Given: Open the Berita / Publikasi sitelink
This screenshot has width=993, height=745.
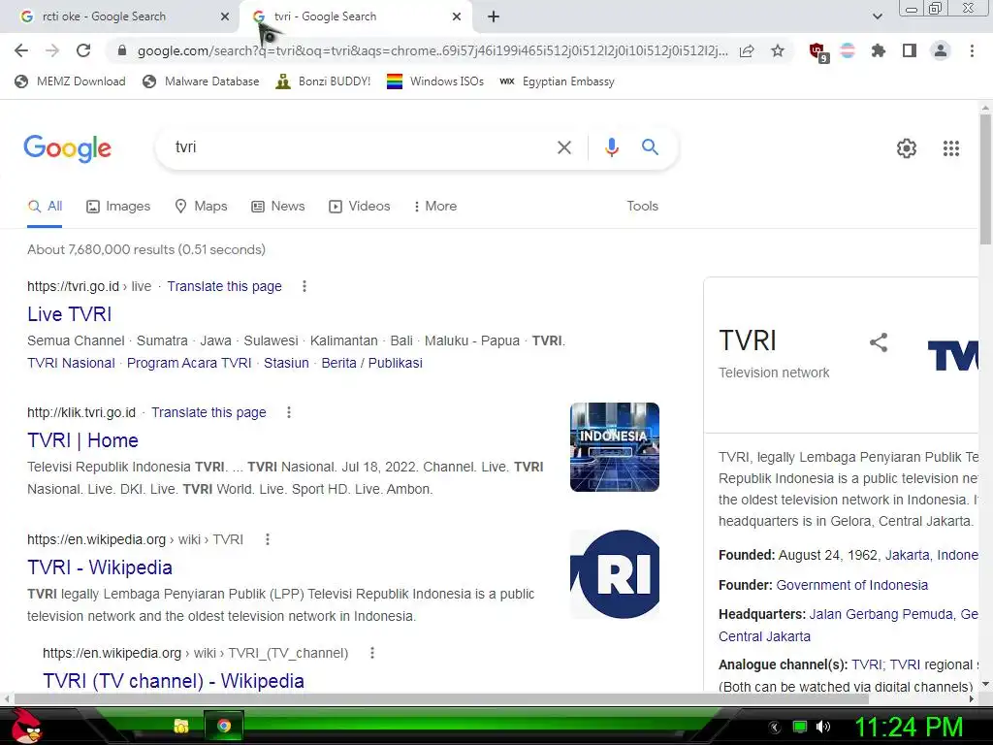Looking at the screenshot, I should tap(371, 363).
